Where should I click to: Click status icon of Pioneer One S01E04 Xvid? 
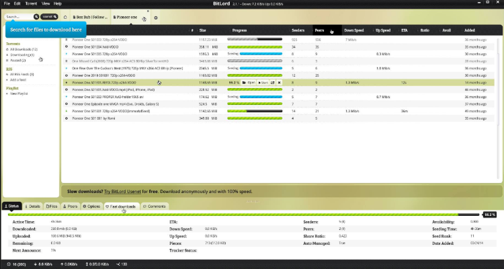point(67,46)
